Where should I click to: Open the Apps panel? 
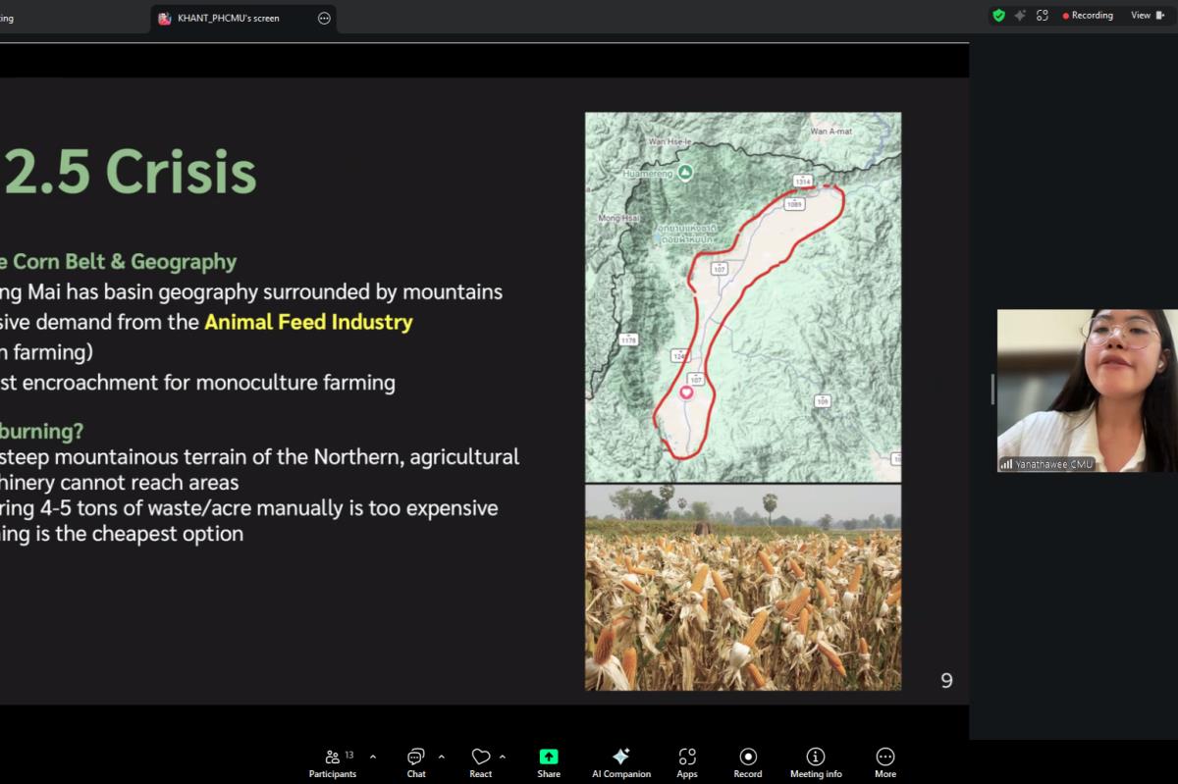[687, 761]
